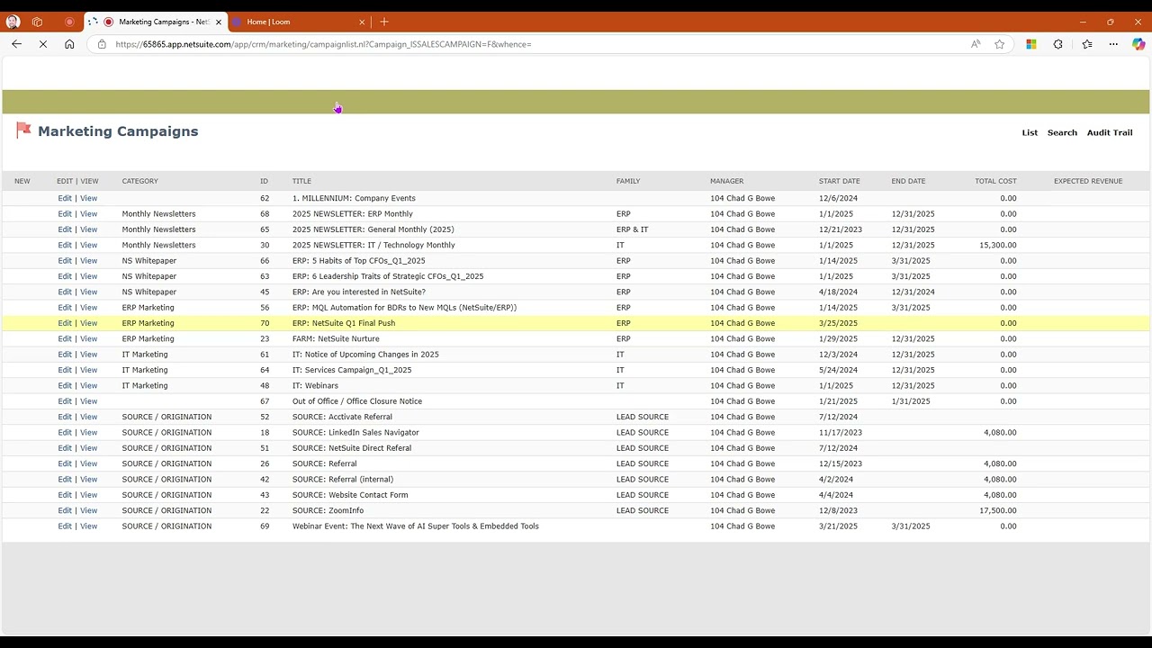Edit the IT: Services Campaign_Q1_2025 row
1152x648 pixels.
coord(65,370)
